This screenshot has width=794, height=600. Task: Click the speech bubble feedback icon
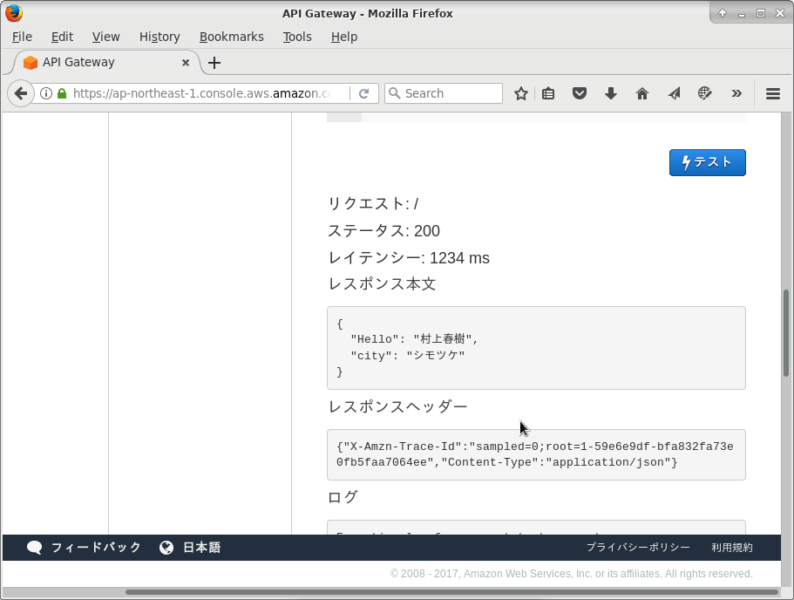pyautogui.click(x=35, y=548)
